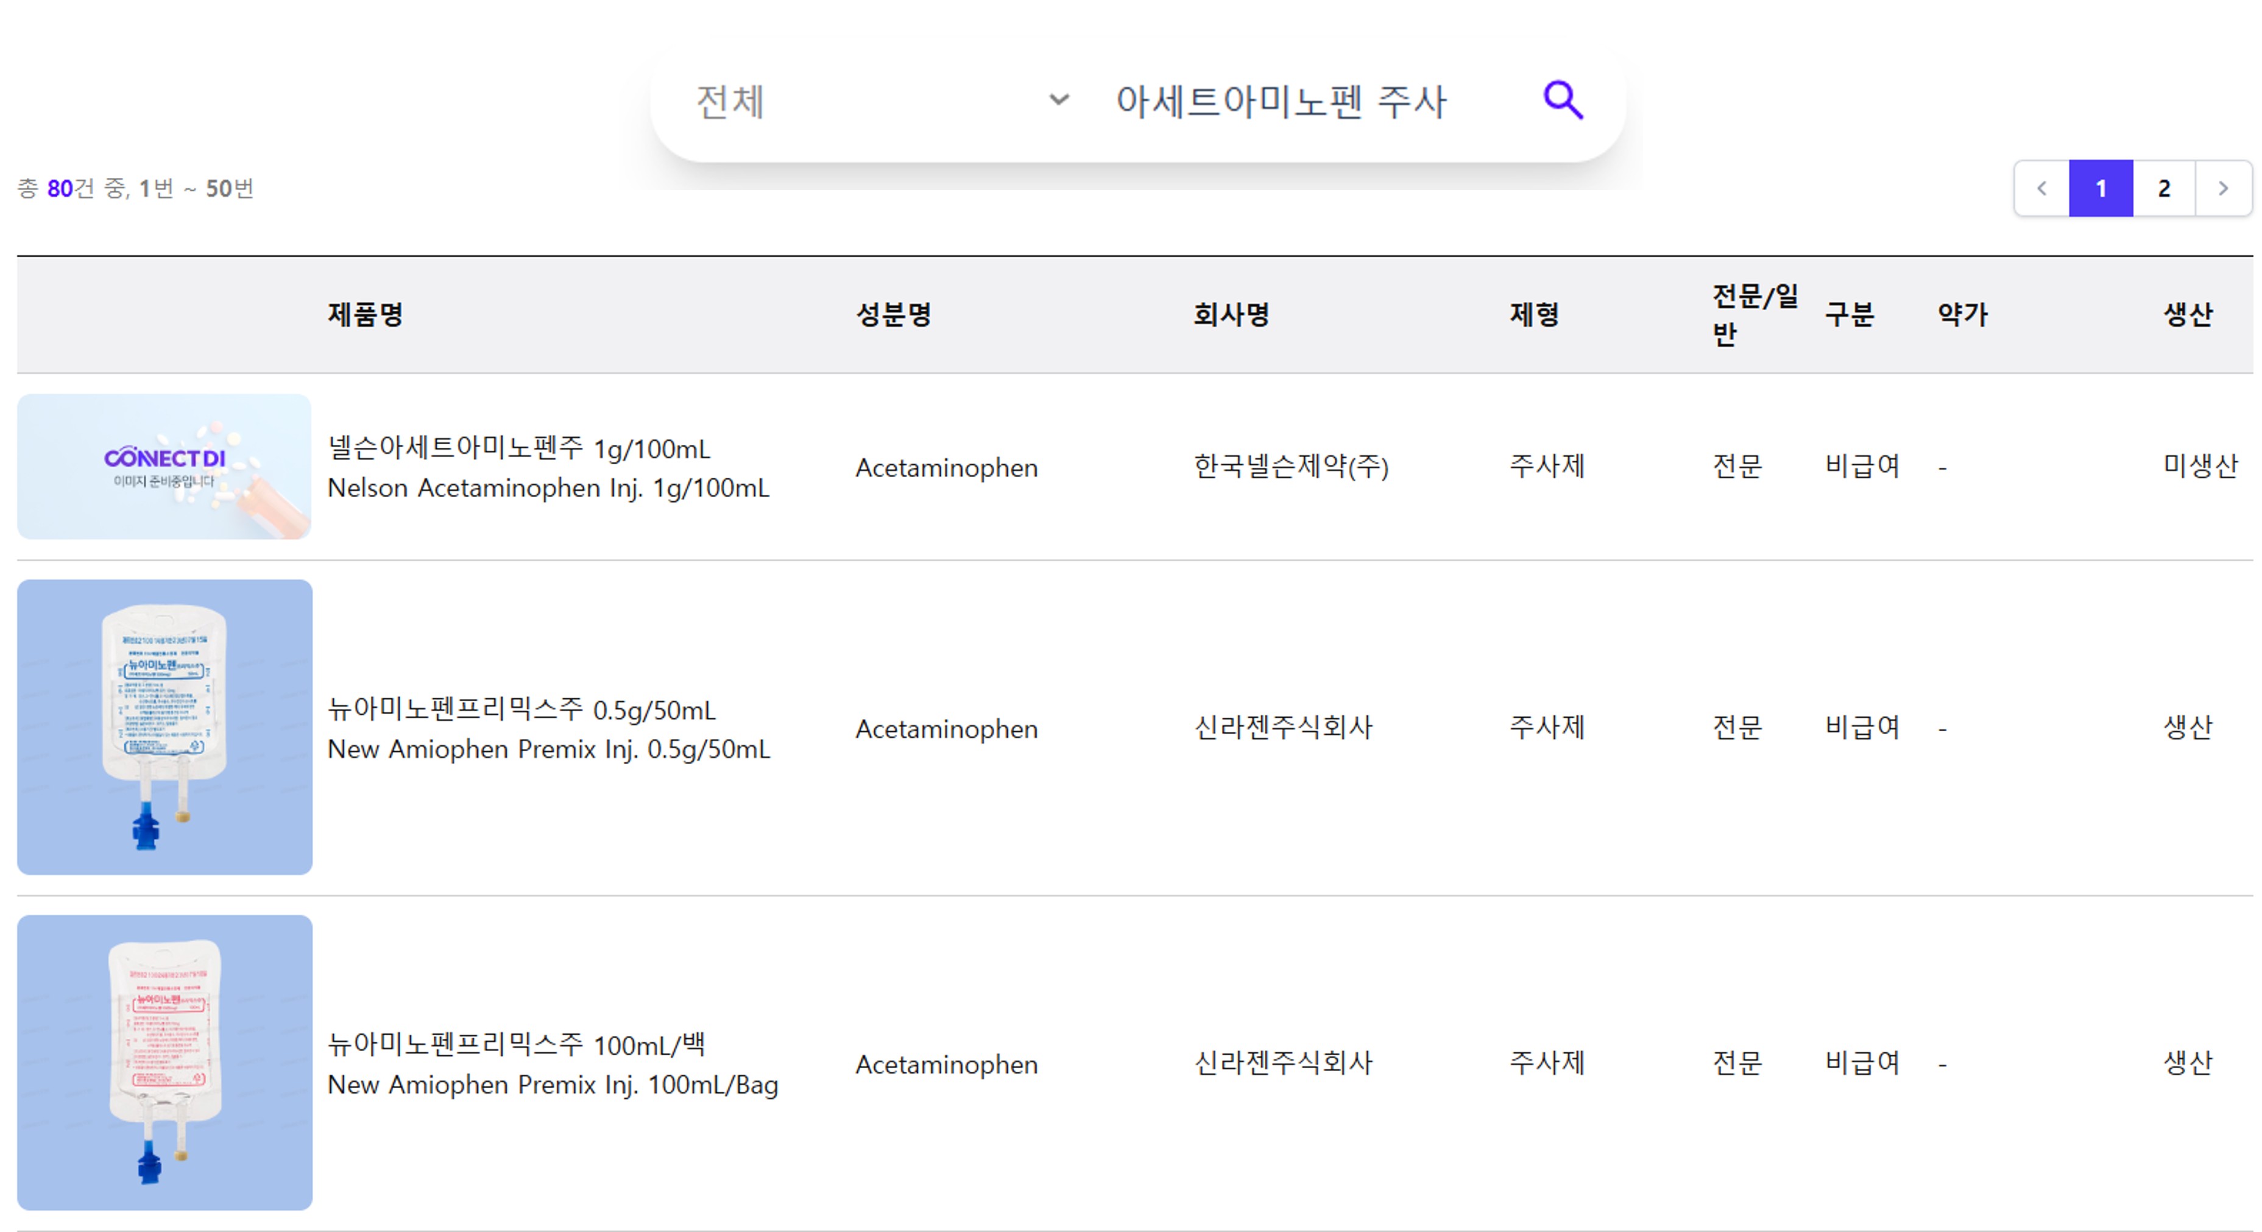Click the purple search magnifier icon
The image size is (2262, 1232).
pos(1563,100)
